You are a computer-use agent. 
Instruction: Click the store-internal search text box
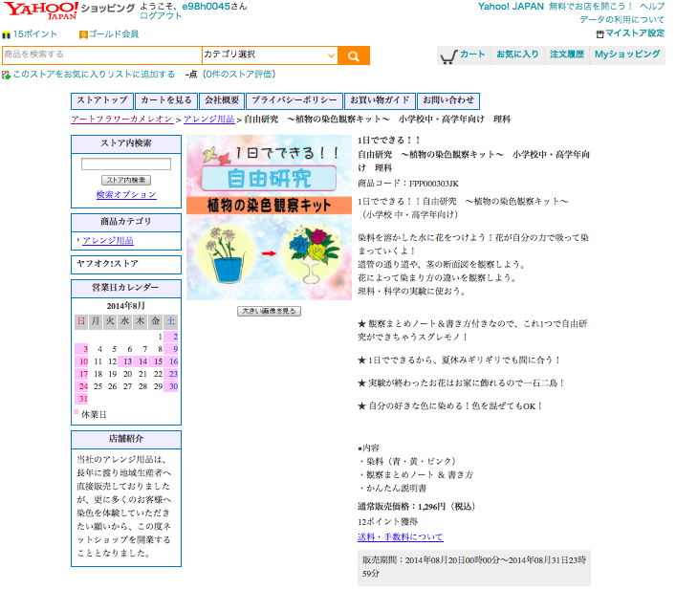click(126, 164)
